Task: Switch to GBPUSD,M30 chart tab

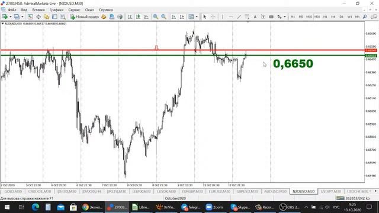Action: point(247,191)
